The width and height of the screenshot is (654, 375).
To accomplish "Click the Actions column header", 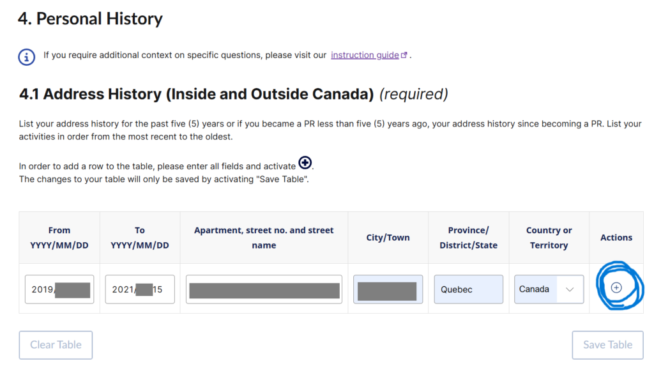I will tap(616, 238).
